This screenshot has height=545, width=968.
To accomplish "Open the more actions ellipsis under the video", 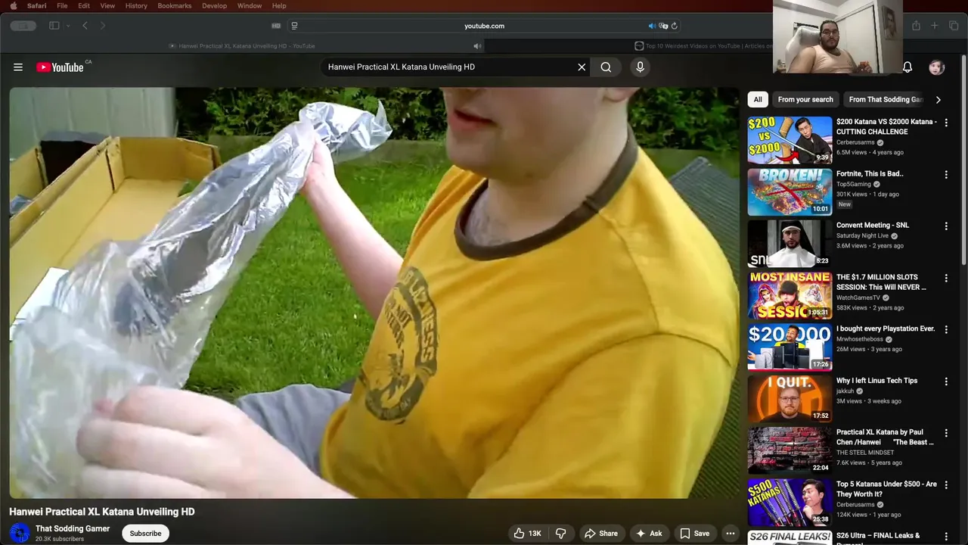I will pos(730,534).
